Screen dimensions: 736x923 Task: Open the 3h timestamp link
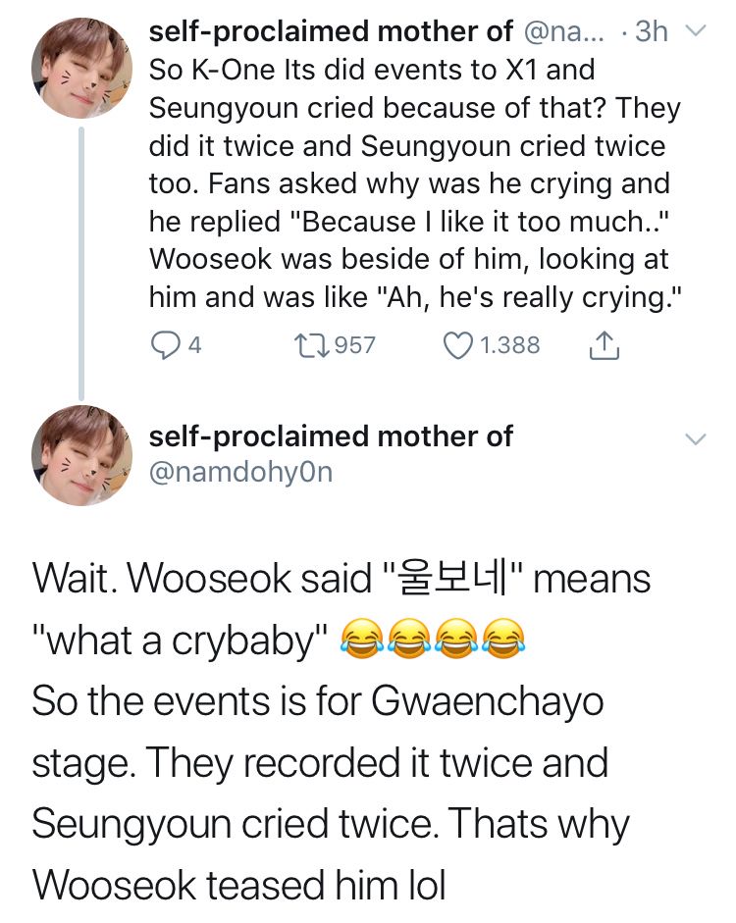click(651, 32)
